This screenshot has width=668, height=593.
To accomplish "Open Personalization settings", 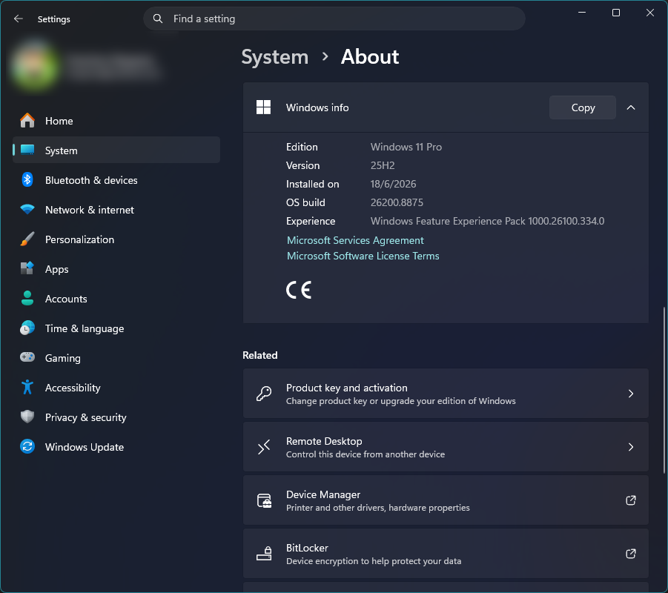I will click(x=116, y=239).
